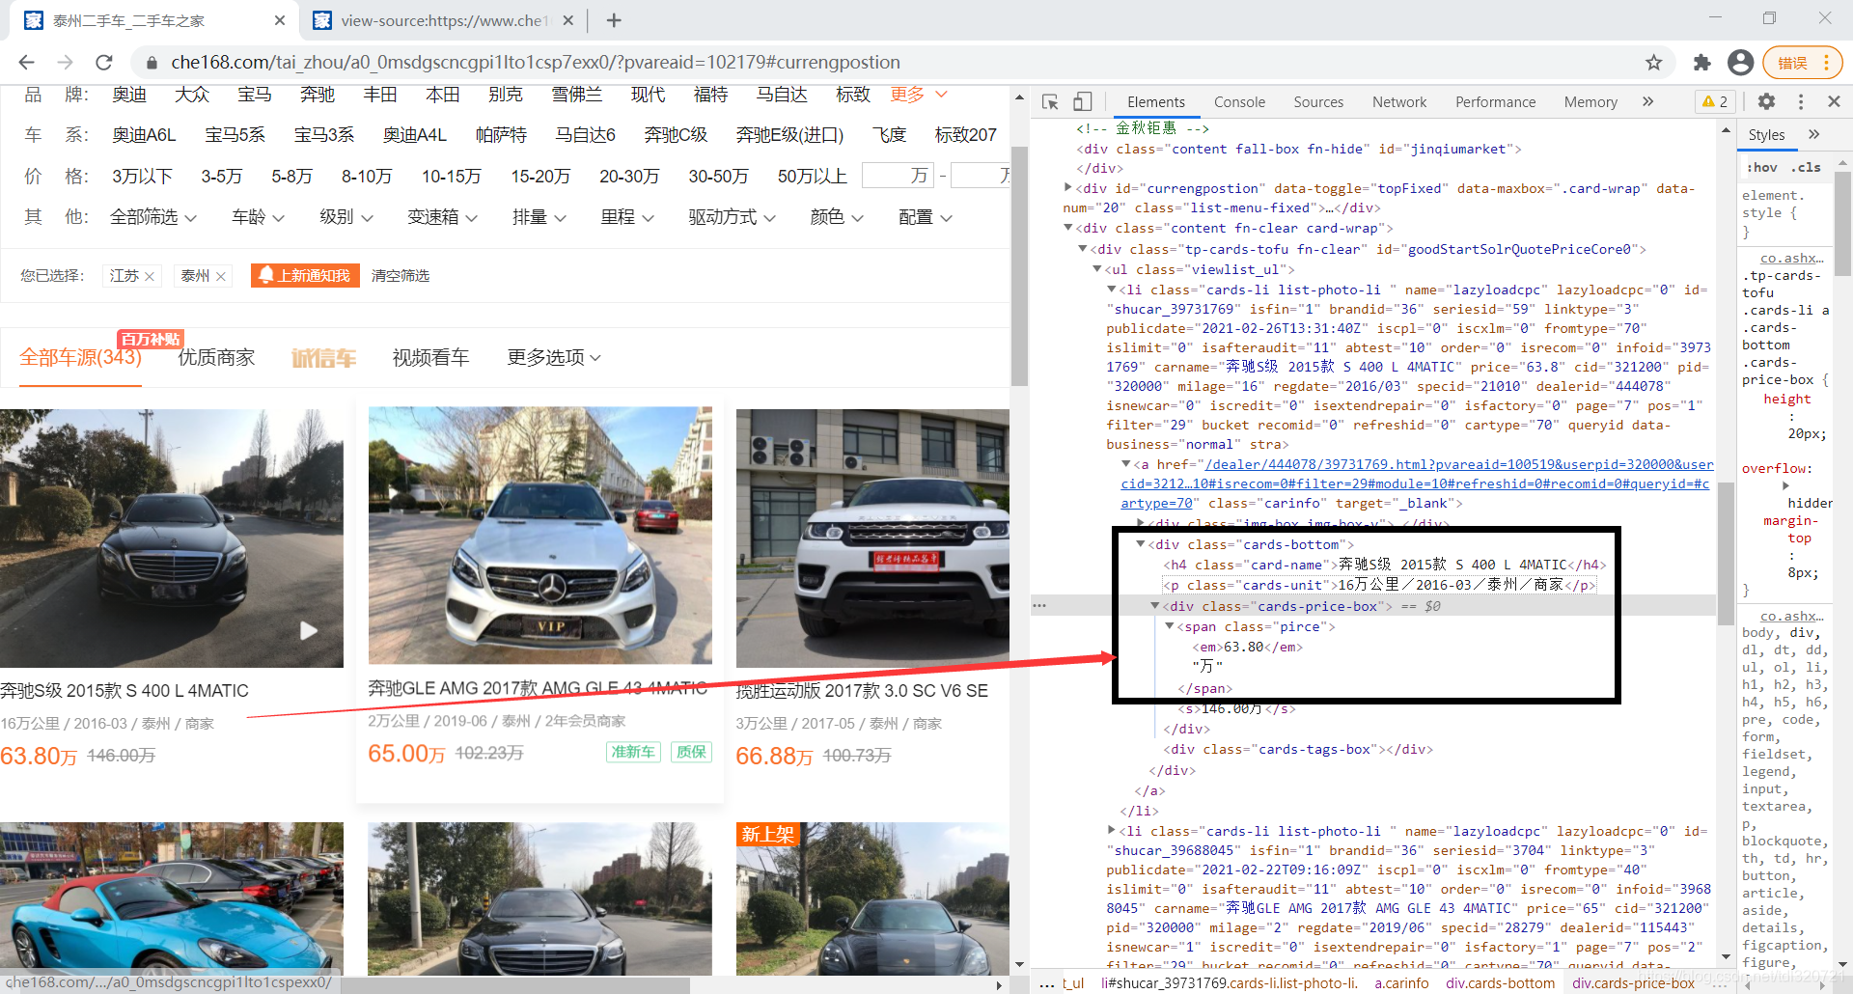
Task: Click the 错误 update button
Action: (x=1802, y=63)
